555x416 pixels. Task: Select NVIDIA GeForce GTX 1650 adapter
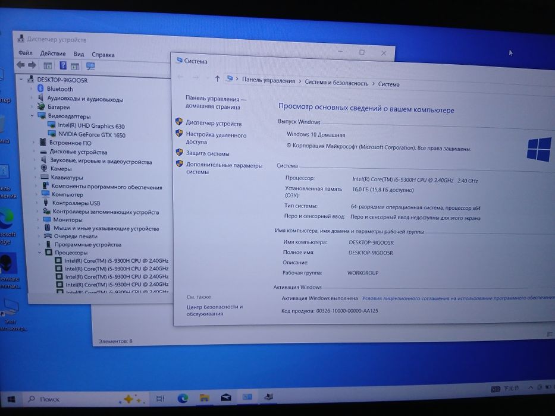(x=92, y=135)
